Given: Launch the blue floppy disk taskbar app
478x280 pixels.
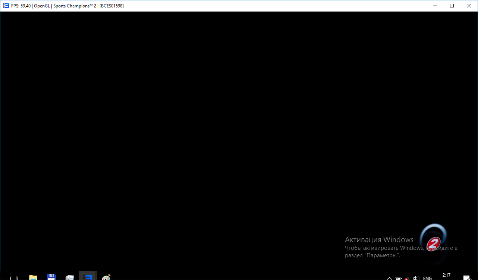Looking at the screenshot, I should coord(51,277).
